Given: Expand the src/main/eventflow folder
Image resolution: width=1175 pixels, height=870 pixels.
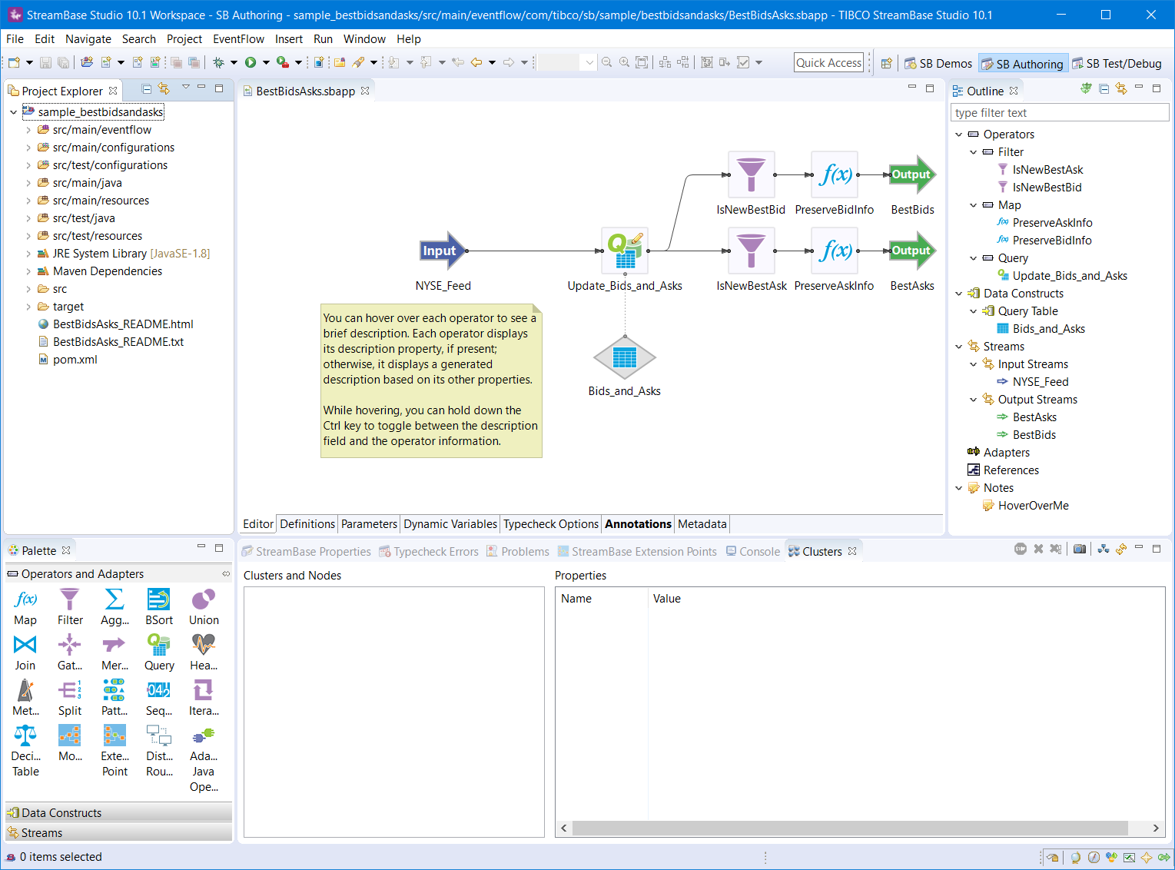Looking at the screenshot, I should (28, 130).
